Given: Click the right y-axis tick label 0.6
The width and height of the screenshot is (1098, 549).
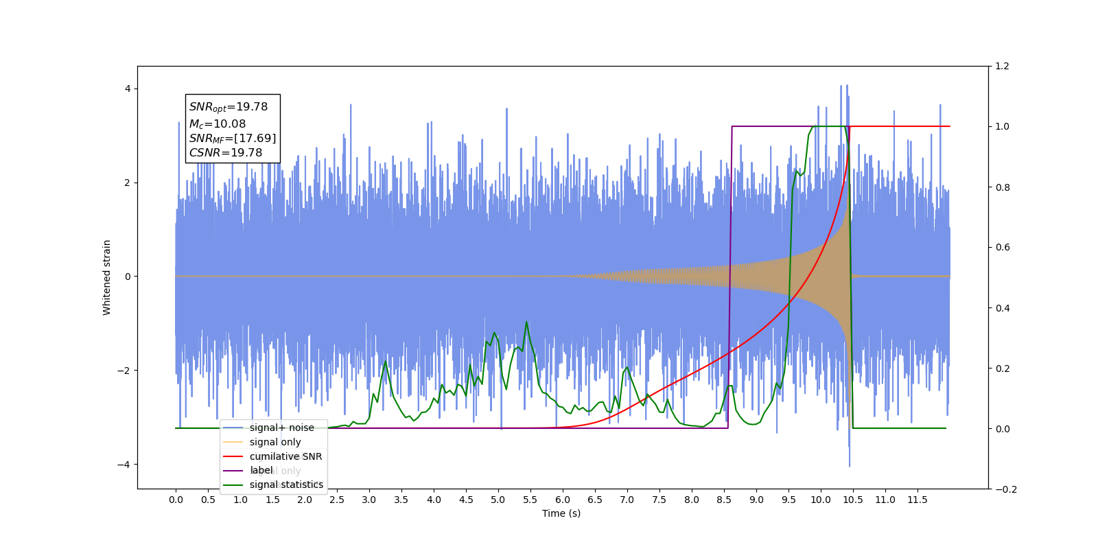Looking at the screenshot, I should (1003, 248).
